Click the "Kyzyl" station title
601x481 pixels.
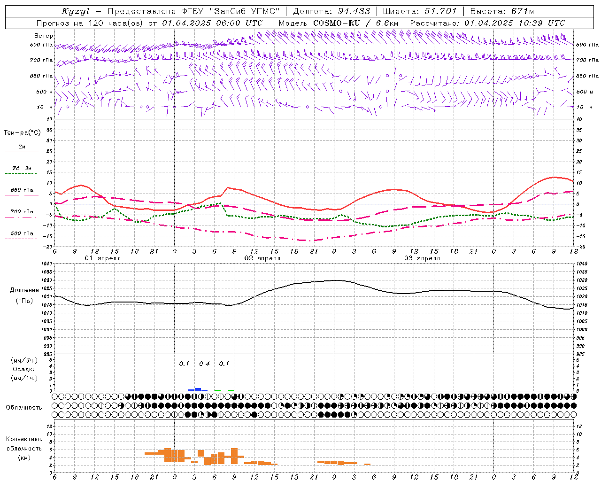tap(76, 11)
